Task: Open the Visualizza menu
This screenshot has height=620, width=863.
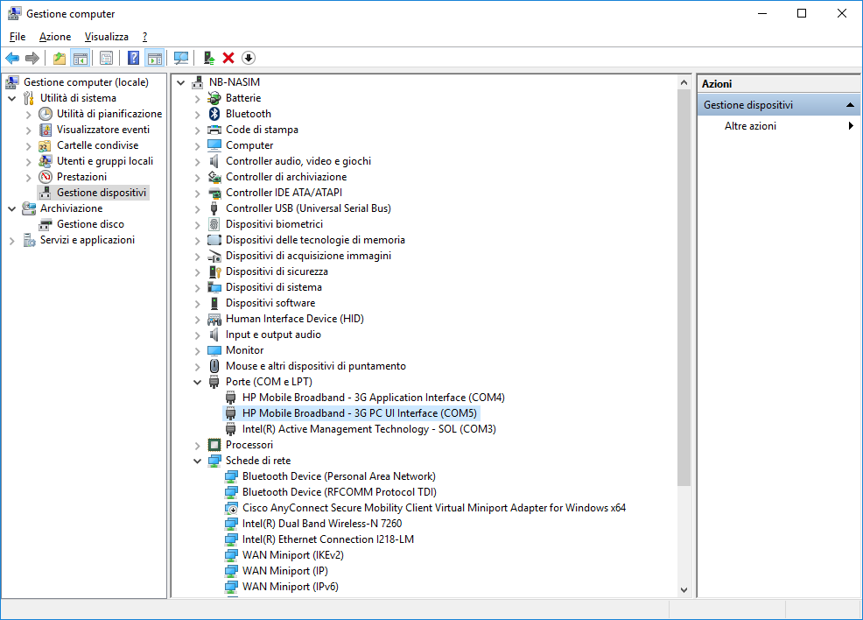Action: (106, 37)
